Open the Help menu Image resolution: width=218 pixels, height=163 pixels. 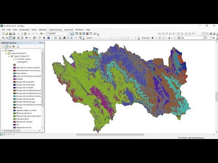(88, 30)
